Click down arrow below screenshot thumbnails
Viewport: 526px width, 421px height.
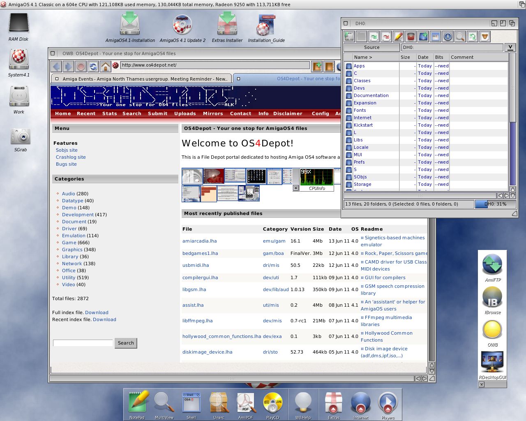[295, 188]
